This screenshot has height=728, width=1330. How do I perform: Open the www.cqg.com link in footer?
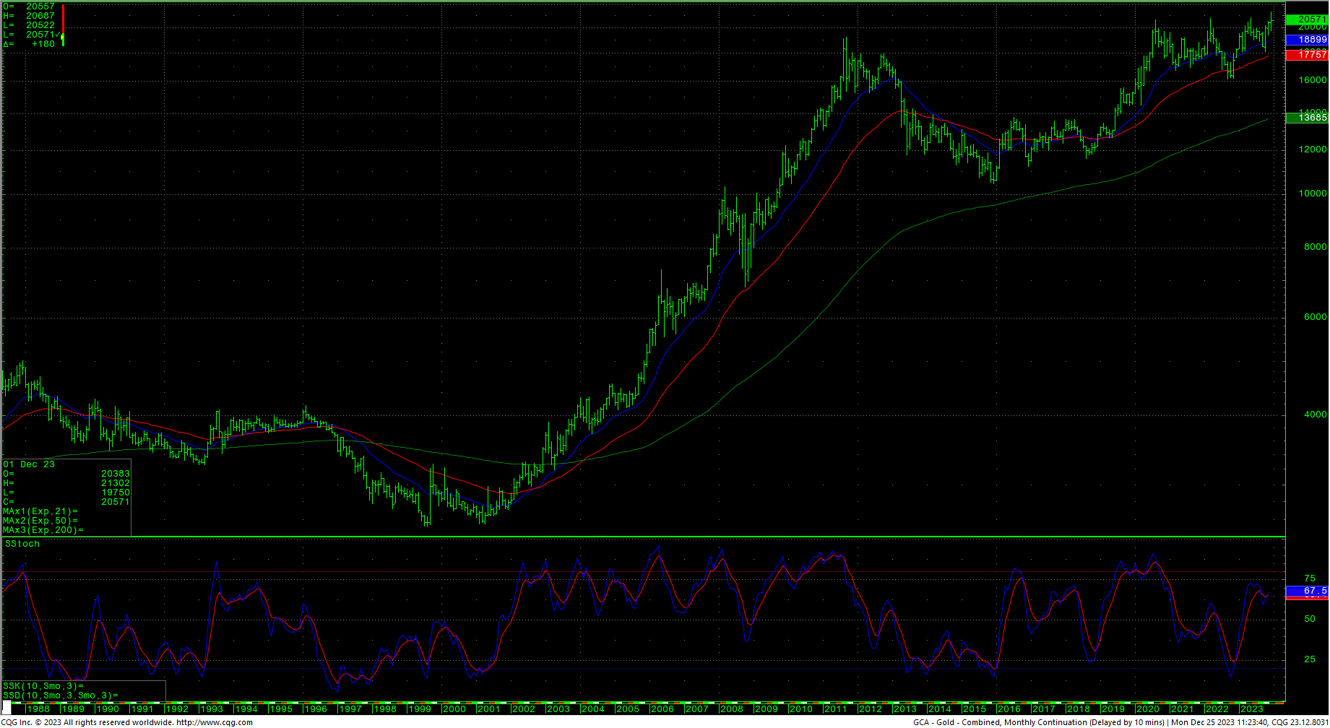point(215,722)
